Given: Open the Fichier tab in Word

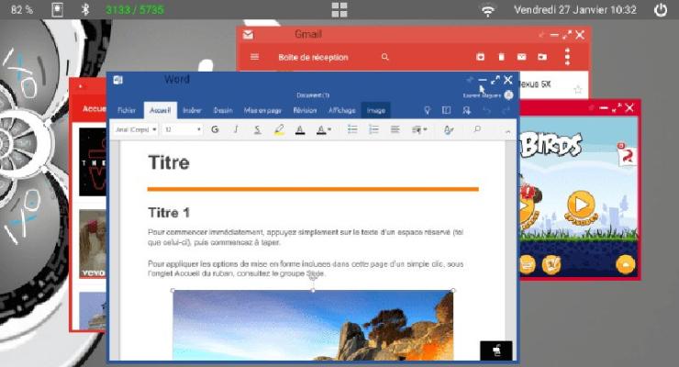Looking at the screenshot, I should [x=127, y=110].
